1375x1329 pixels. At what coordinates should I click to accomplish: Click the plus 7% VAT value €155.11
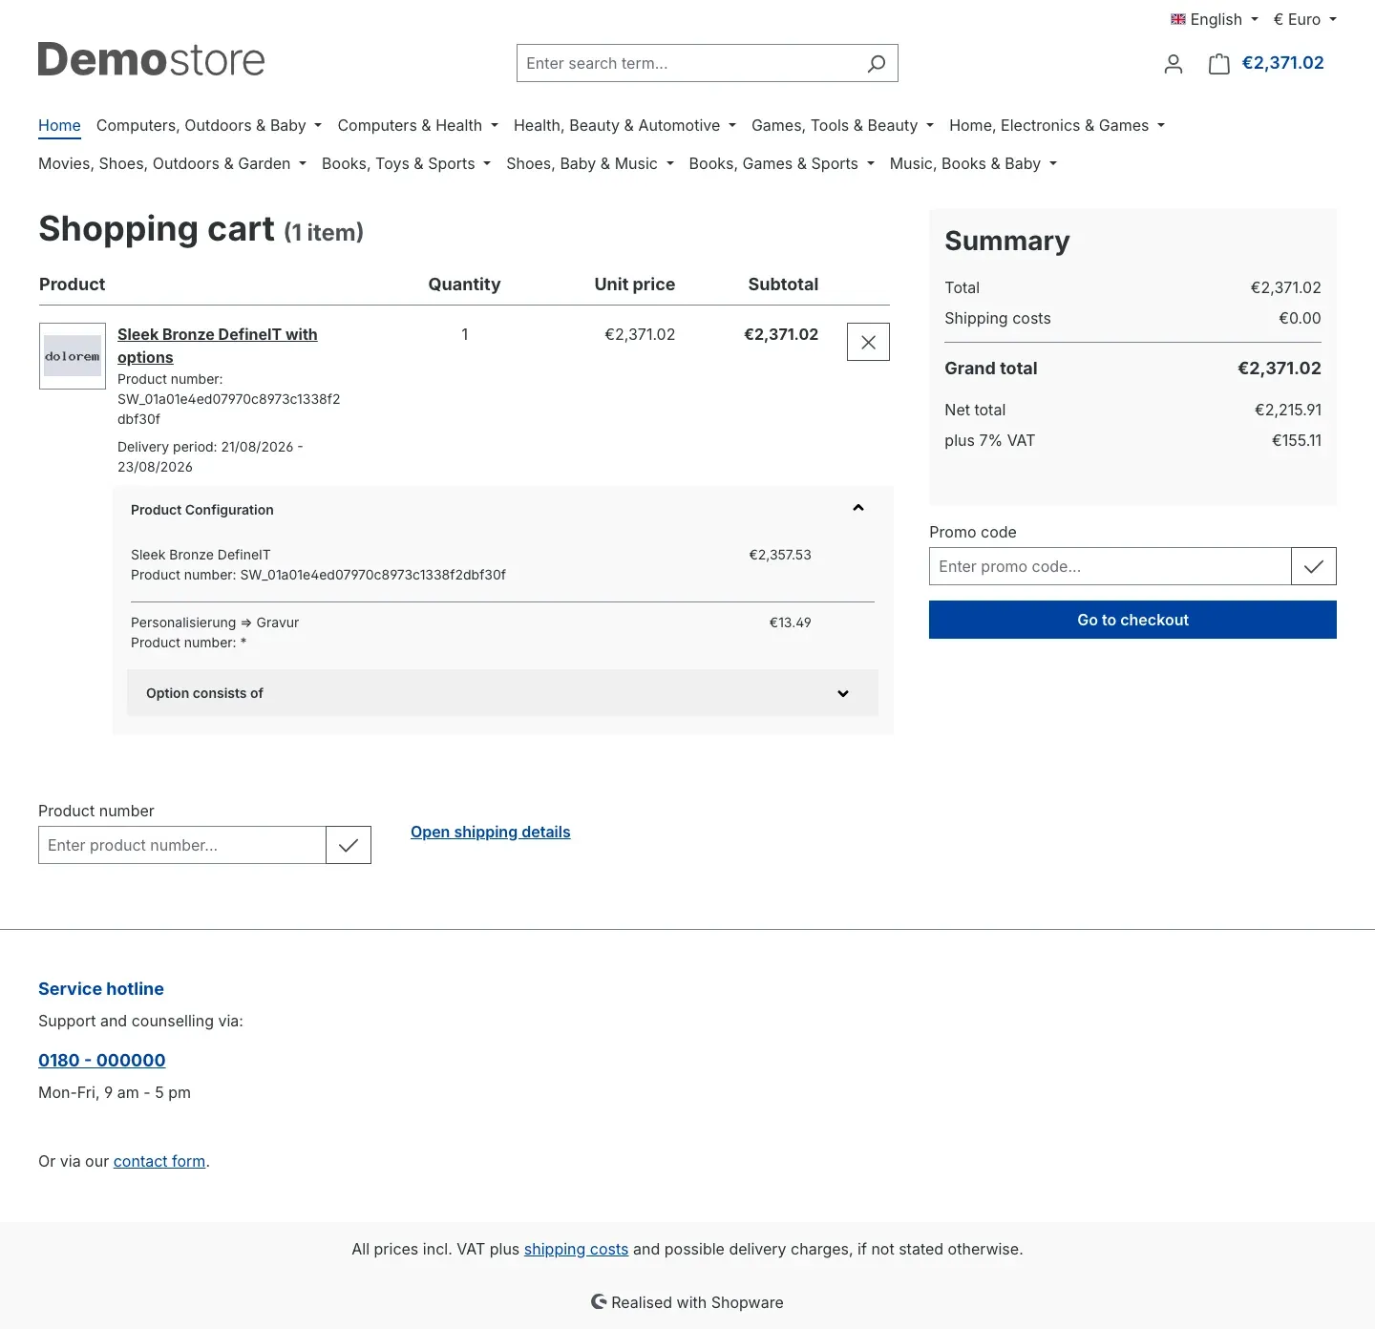[1297, 440]
